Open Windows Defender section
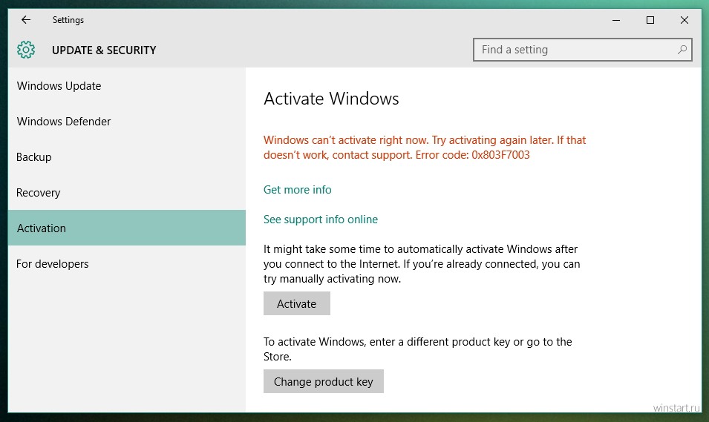The height and width of the screenshot is (422, 709). 127,122
